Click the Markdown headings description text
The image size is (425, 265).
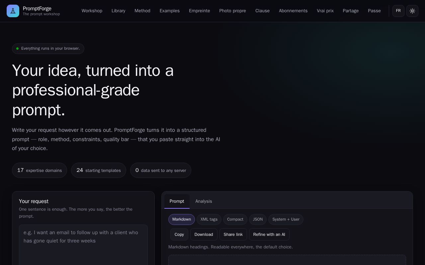(230, 247)
